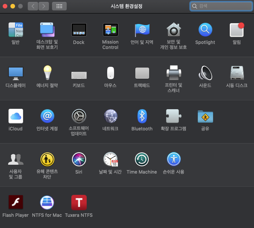
Task: Open Mission Control preferences
Action: 111,30
